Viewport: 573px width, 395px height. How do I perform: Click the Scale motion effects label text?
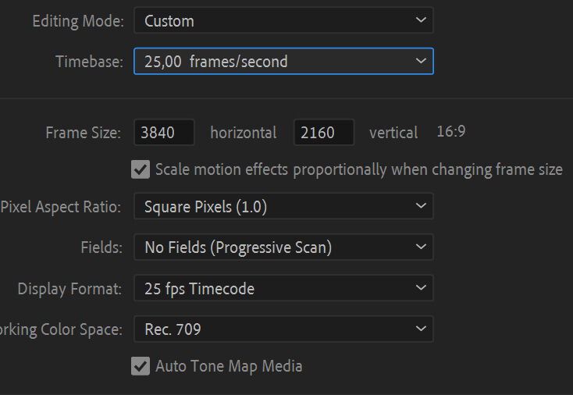(x=359, y=170)
